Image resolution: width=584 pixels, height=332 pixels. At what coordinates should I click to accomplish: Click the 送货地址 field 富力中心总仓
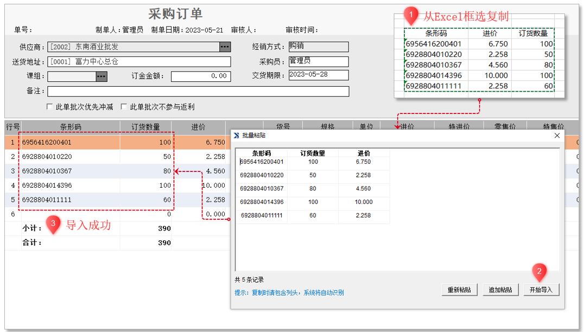[x=139, y=62]
